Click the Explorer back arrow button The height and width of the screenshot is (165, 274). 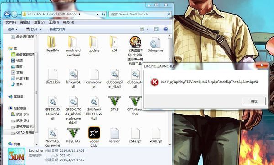coord(7,14)
